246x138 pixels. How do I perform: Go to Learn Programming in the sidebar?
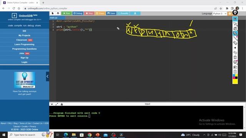(x=24, y=44)
